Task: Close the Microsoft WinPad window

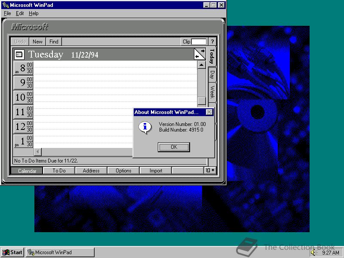Action: pyautogui.click(x=221, y=5)
